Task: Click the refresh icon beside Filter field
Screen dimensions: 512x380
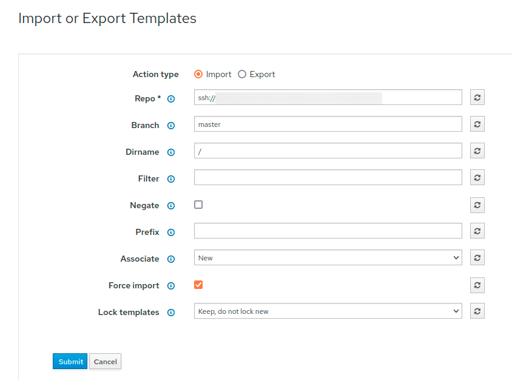Action: pyautogui.click(x=477, y=178)
